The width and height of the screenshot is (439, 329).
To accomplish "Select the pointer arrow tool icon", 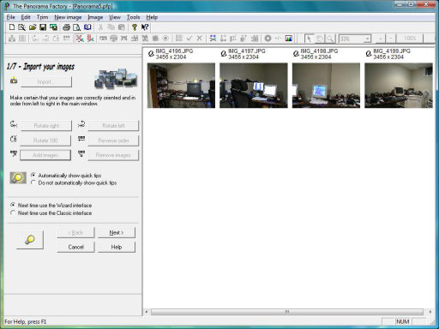I will point(309,39).
